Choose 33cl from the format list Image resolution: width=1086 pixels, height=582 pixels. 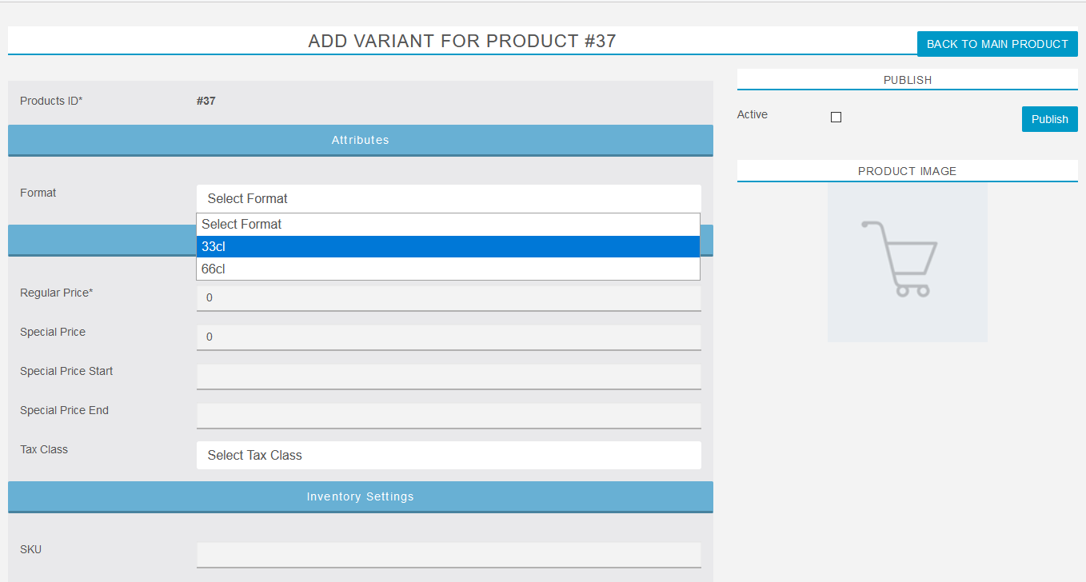448,247
